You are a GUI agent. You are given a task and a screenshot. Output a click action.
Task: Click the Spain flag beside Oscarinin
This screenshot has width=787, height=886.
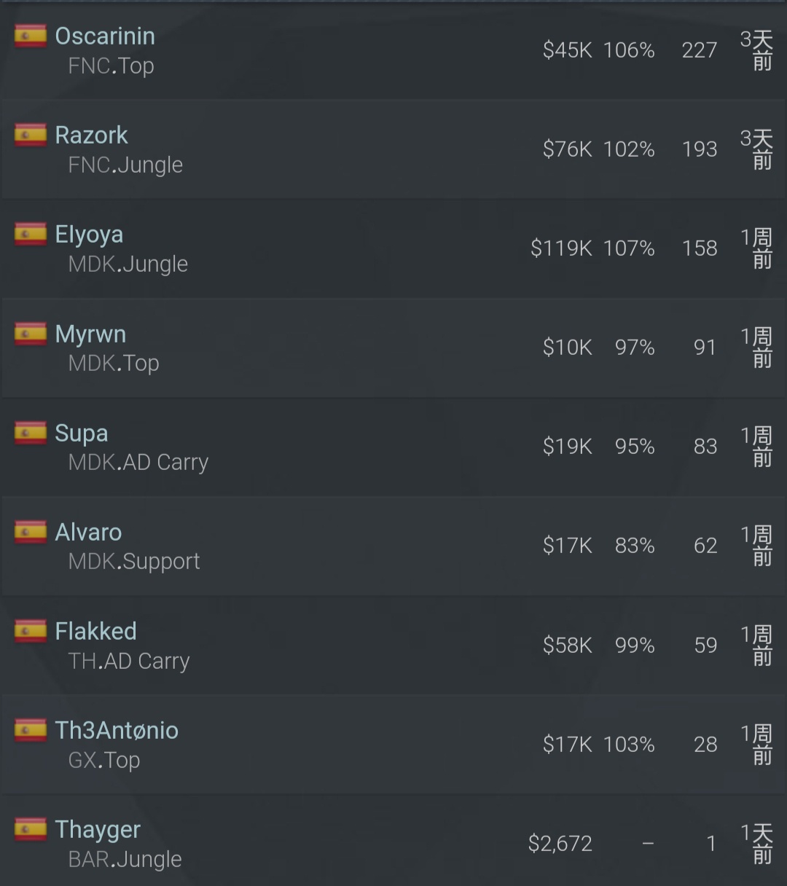coord(31,36)
